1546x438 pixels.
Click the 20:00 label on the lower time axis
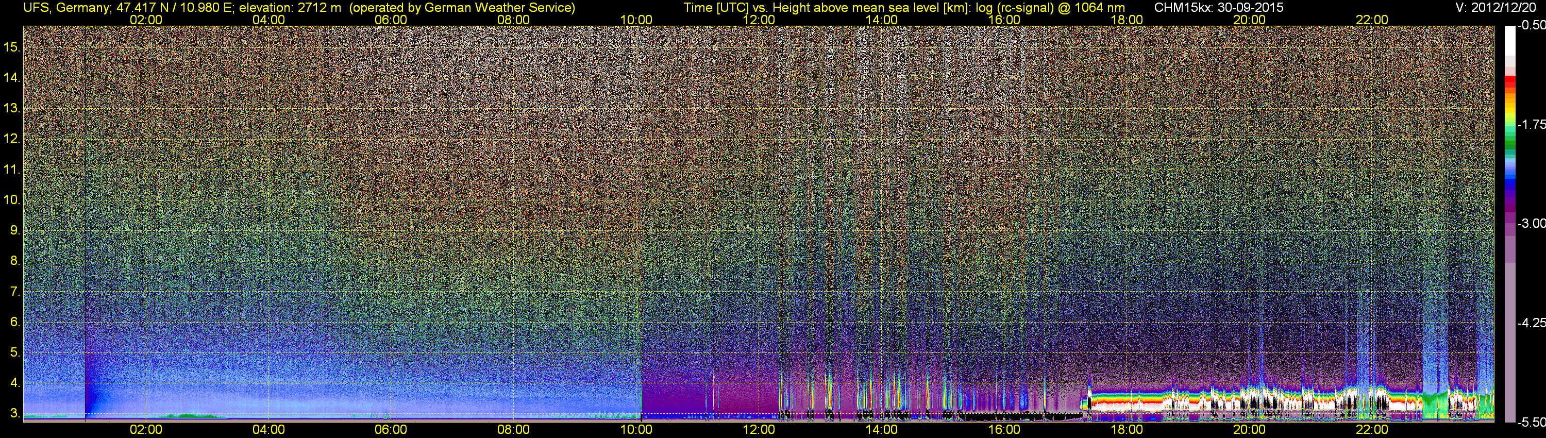[1250, 430]
